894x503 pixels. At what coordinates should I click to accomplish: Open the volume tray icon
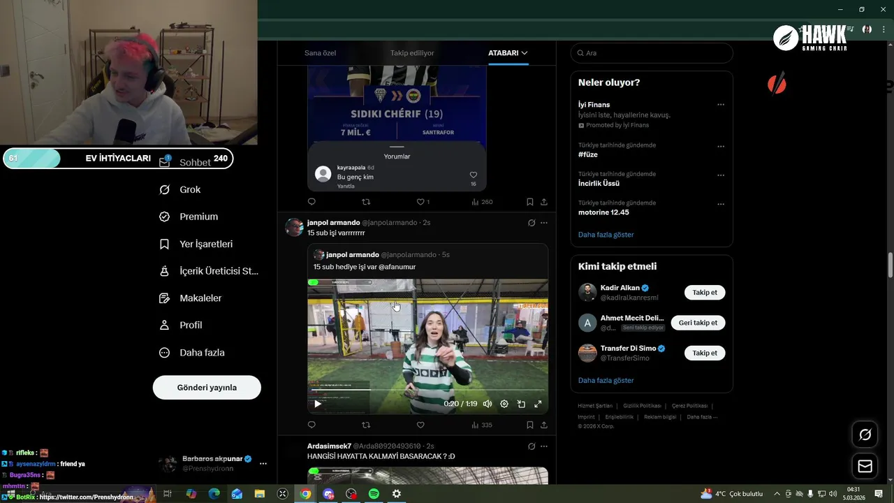833,494
